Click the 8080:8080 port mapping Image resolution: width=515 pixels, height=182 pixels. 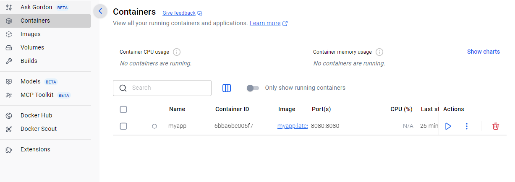(325, 126)
